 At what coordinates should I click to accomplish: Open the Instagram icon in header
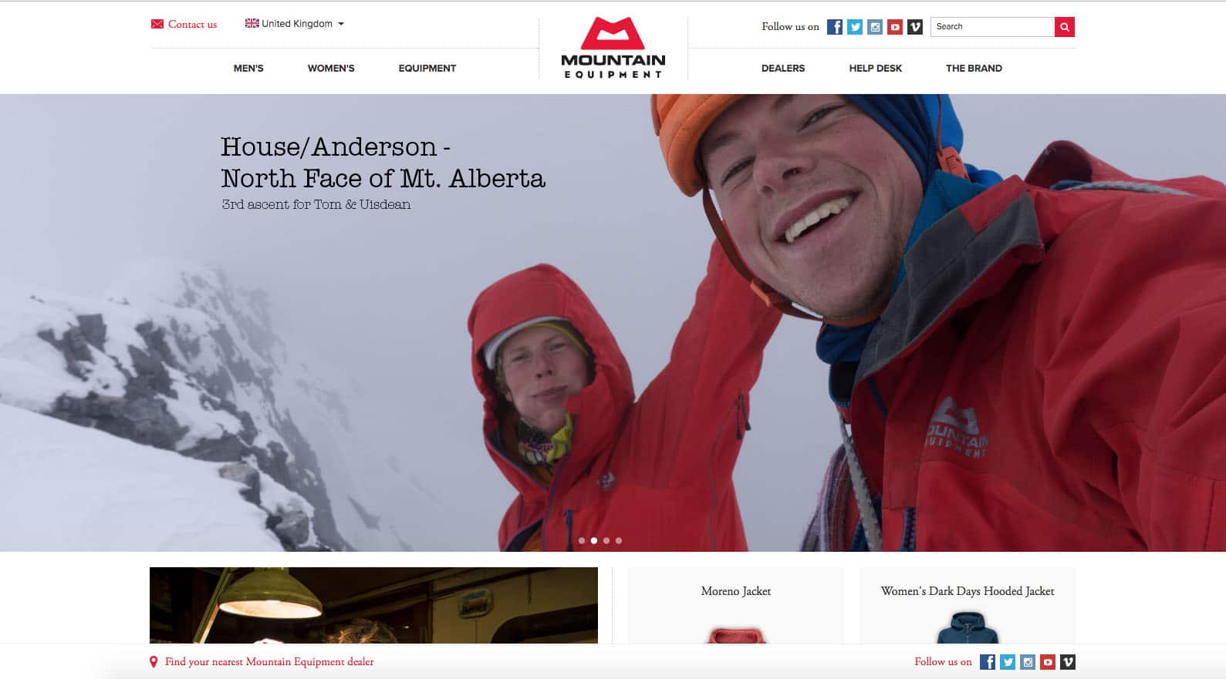tap(875, 27)
